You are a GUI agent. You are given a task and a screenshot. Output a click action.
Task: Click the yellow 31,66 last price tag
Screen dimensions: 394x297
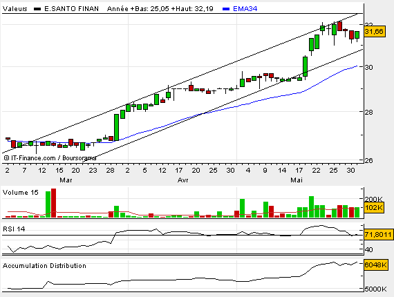pyautogui.click(x=375, y=32)
